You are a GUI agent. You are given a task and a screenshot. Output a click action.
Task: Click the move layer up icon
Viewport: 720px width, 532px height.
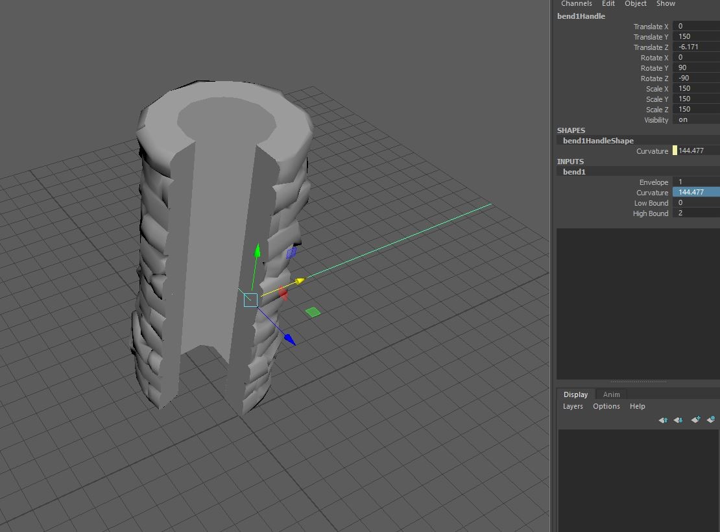[663, 420]
